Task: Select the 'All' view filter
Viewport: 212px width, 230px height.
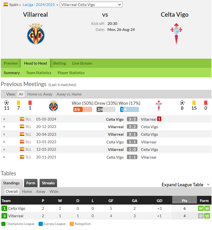Action: [x=21, y=94]
